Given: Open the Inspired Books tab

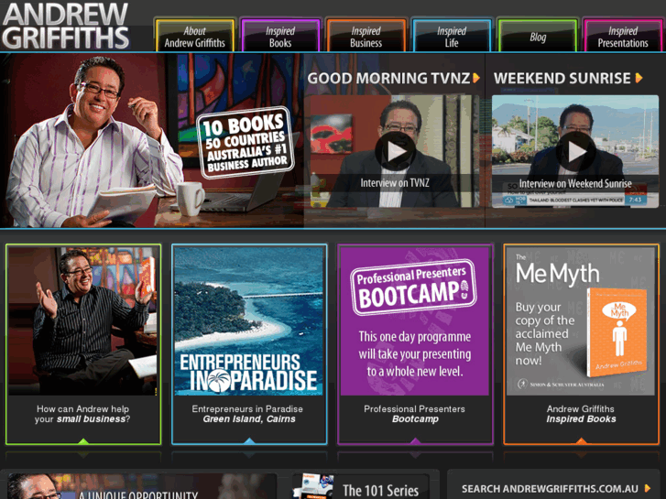Looking at the screenshot, I should 280,35.
